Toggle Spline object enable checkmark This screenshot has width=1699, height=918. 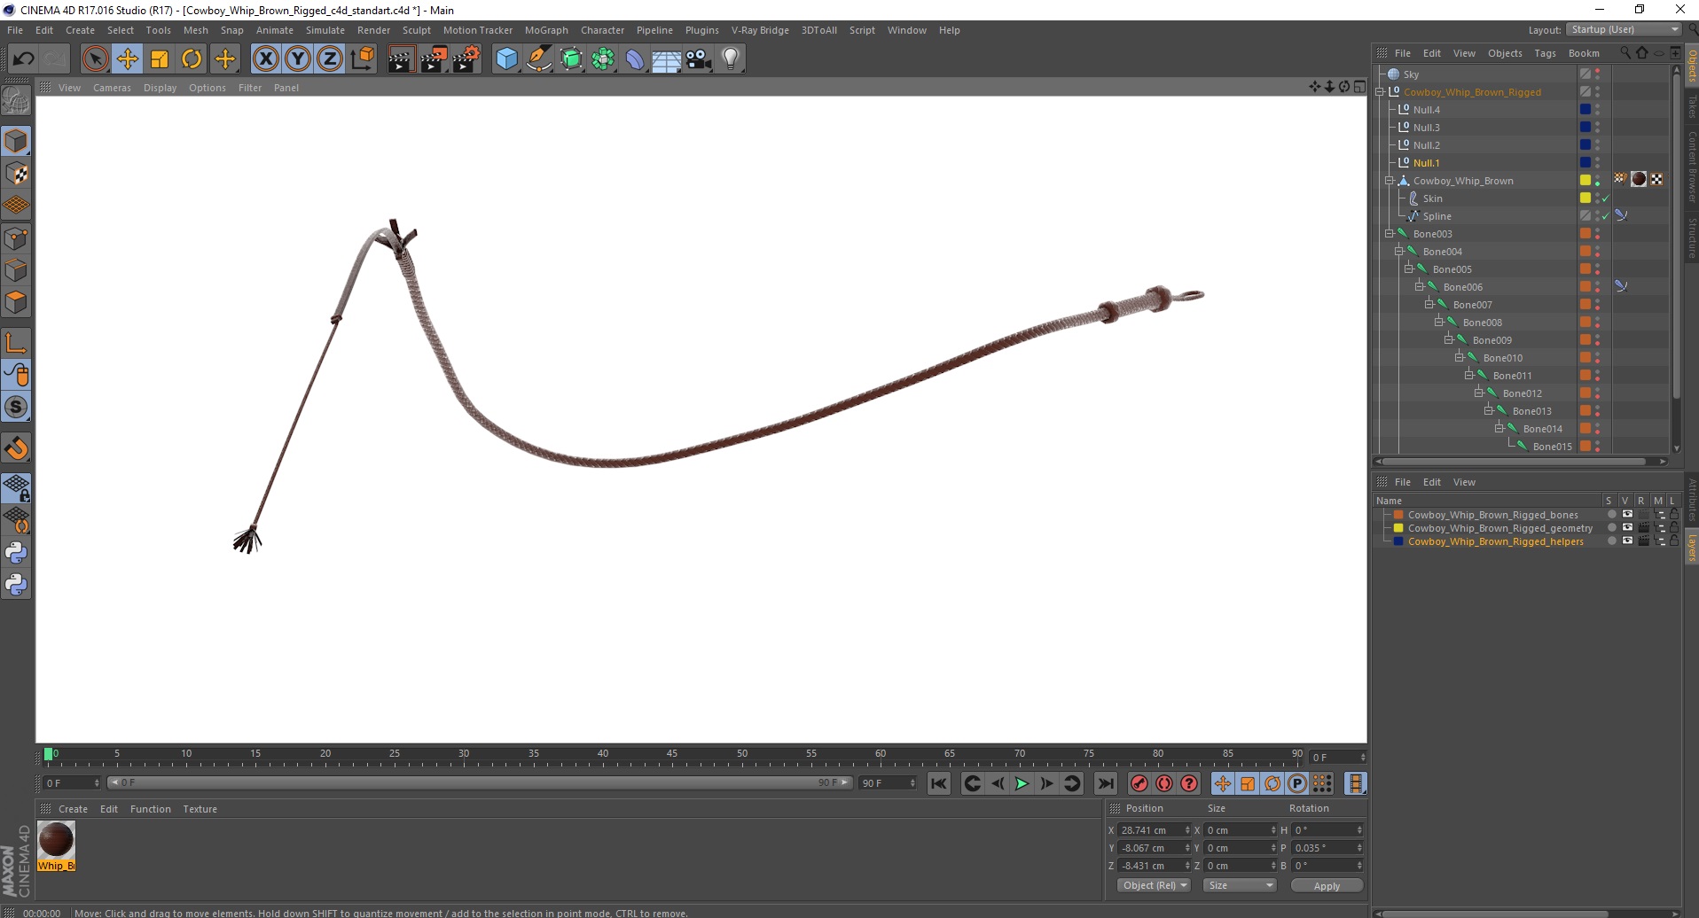click(x=1606, y=216)
